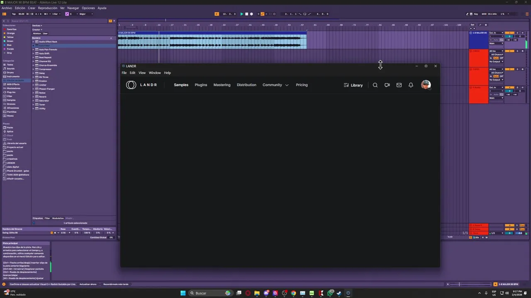The width and height of the screenshot is (531, 298).
Task: Expand the Reverb device entry
Action: (34, 97)
